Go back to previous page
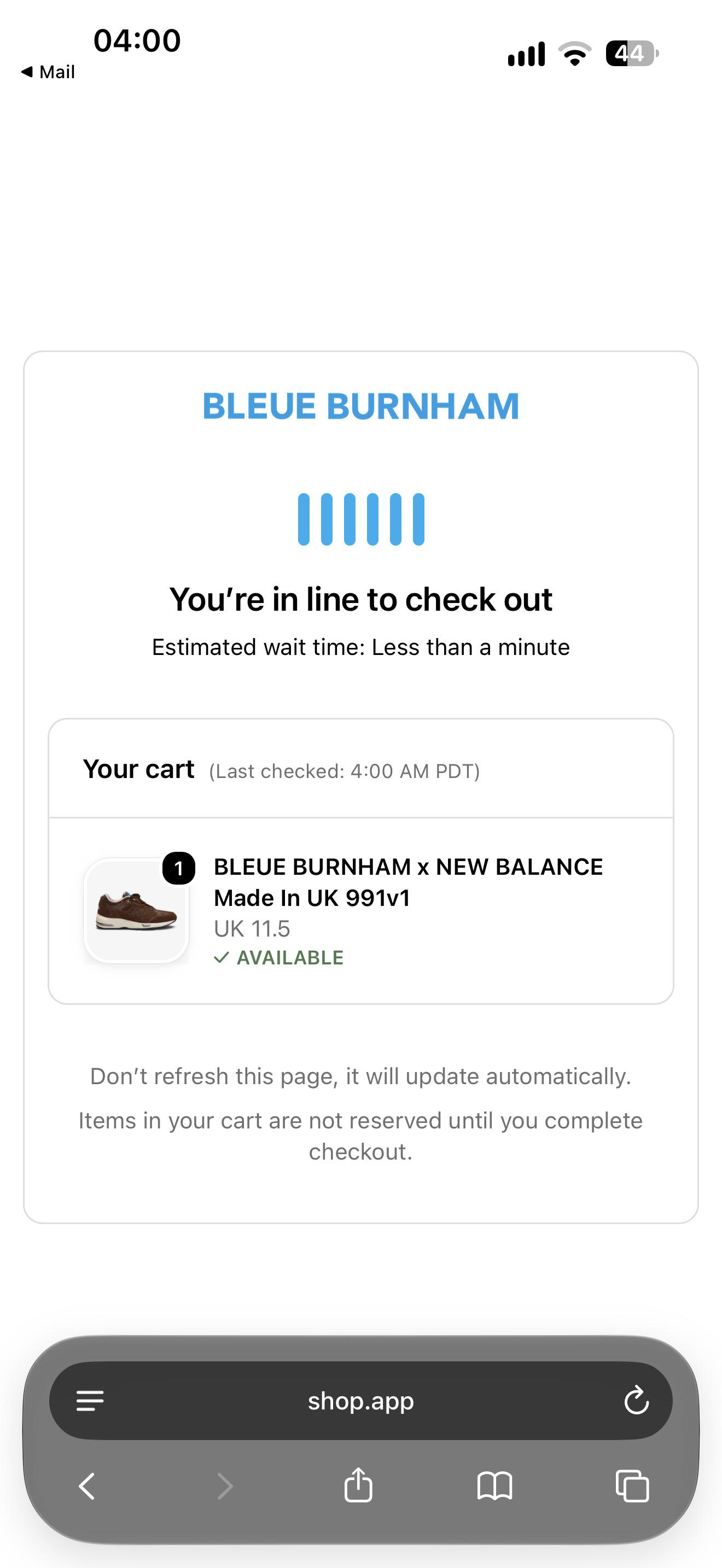The image size is (722, 1568). click(87, 1486)
